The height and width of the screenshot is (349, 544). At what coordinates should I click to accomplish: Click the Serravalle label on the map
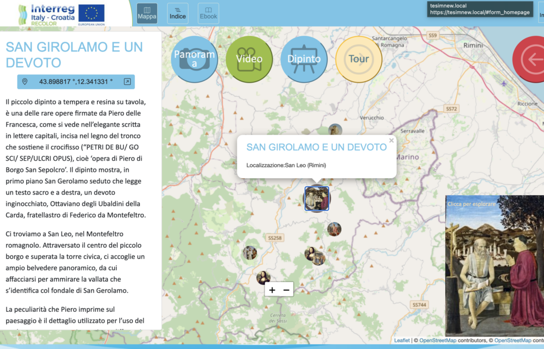[x=412, y=131]
